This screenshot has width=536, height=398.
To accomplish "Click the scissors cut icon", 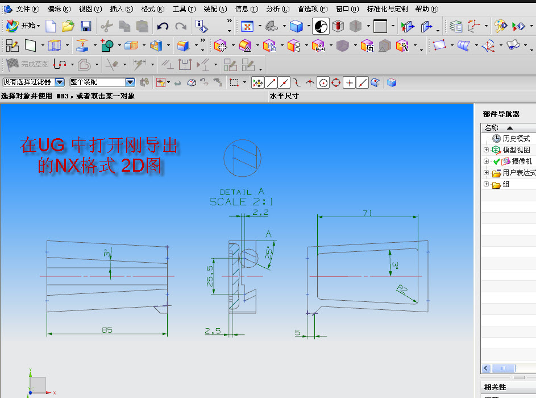I will click(x=107, y=26).
